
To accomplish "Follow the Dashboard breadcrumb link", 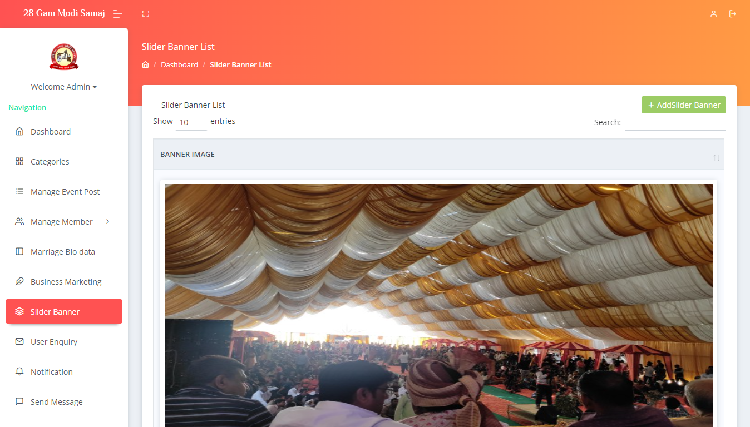I will pyautogui.click(x=179, y=64).
